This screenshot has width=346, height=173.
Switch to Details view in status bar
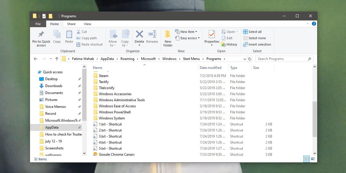(307, 159)
